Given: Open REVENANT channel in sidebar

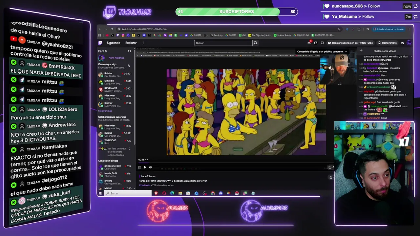Looking at the screenshot, I should pos(115,89).
